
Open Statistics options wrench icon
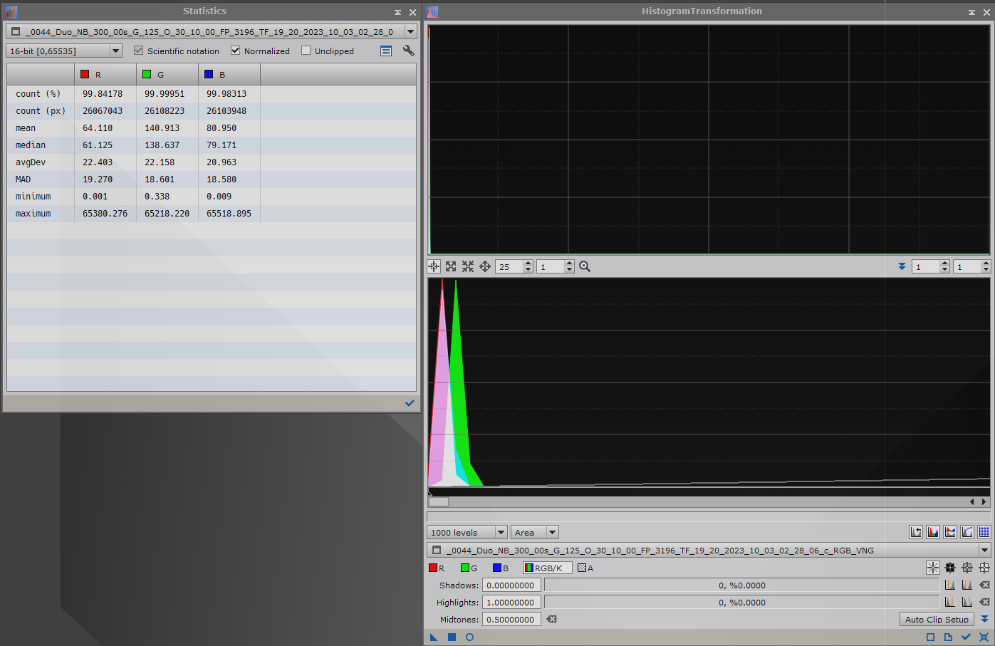tap(408, 51)
